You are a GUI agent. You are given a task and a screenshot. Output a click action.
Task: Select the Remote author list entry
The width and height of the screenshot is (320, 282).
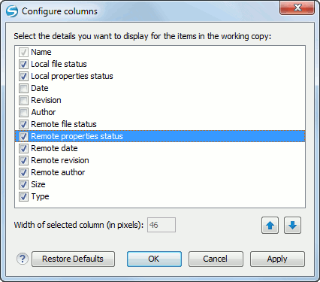tap(160, 172)
